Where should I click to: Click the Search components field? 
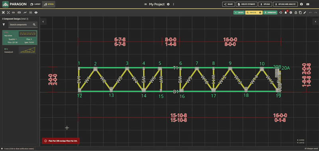click(23, 25)
